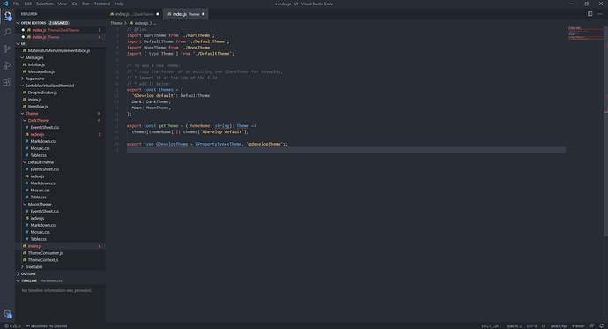Open the Extensions view icon

(7, 82)
